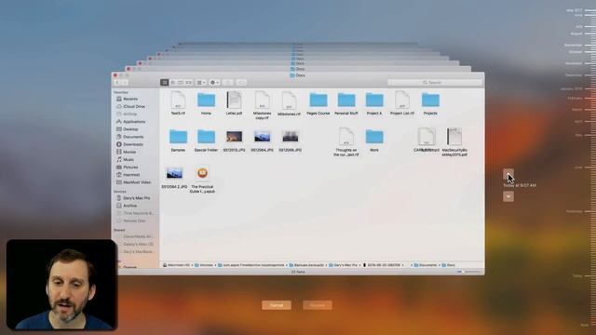596x335 pixels.
Task: Open the arrange items dropdown
Action: [201, 83]
